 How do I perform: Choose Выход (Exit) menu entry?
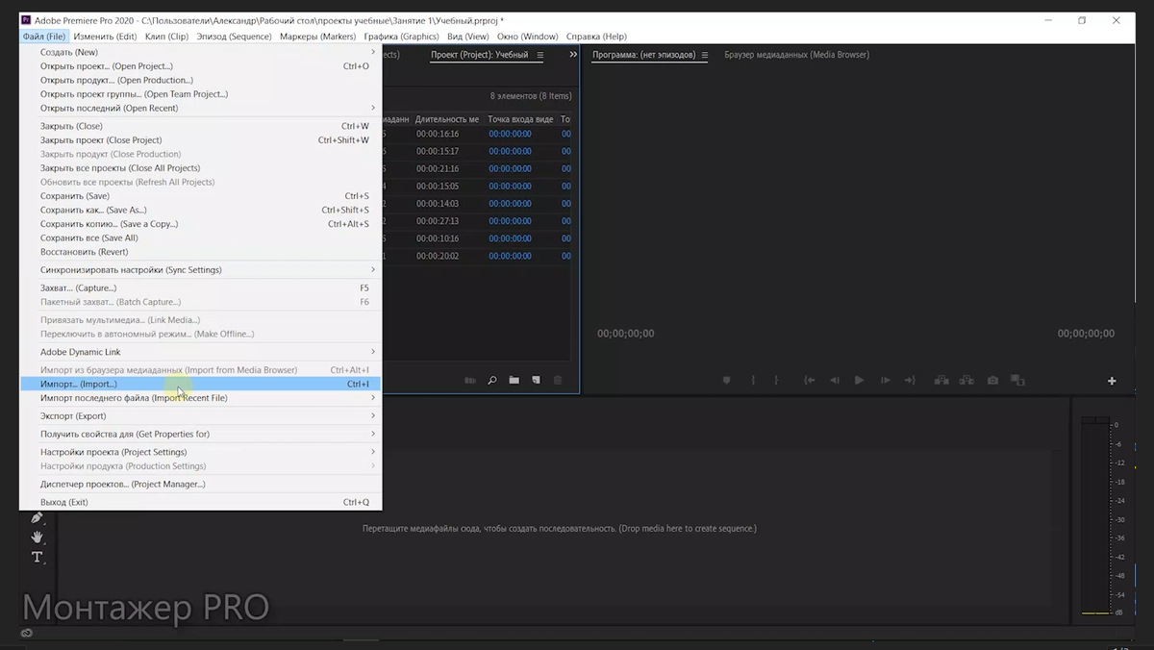[200, 502]
